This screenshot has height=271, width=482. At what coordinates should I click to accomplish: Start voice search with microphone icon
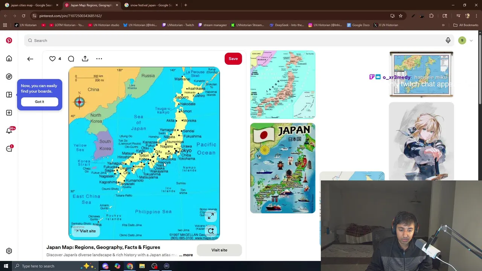[x=448, y=40]
